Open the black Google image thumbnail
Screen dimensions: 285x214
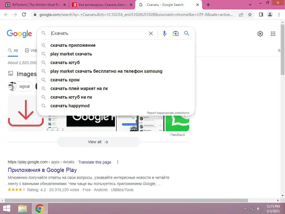[91, 121]
